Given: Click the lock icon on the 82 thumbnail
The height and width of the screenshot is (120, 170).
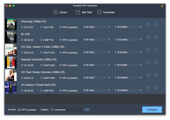Looking at the screenshot, I should point(15,33).
